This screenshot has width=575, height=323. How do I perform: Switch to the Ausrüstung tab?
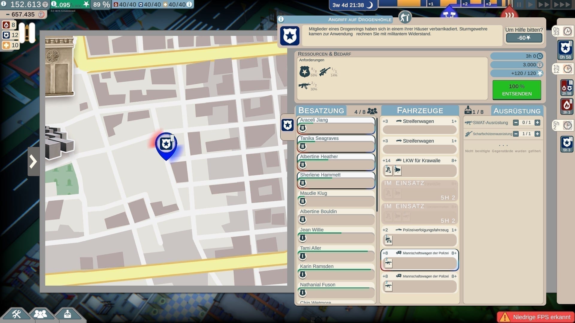tap(517, 111)
